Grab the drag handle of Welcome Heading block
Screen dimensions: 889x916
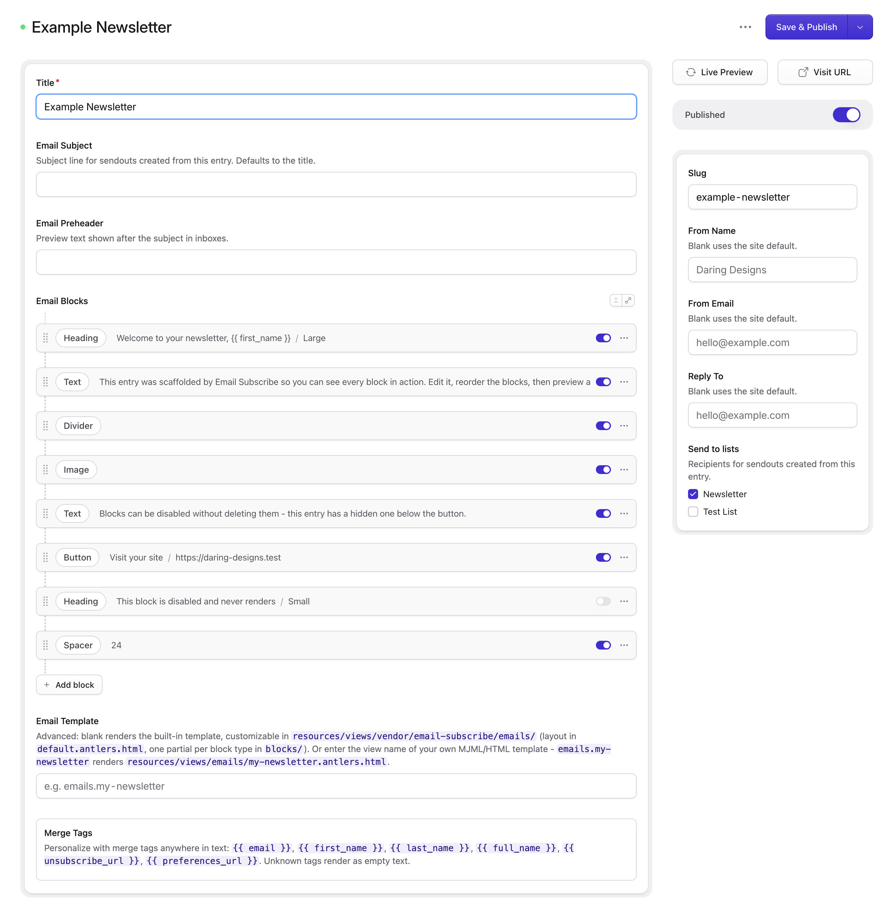point(45,338)
